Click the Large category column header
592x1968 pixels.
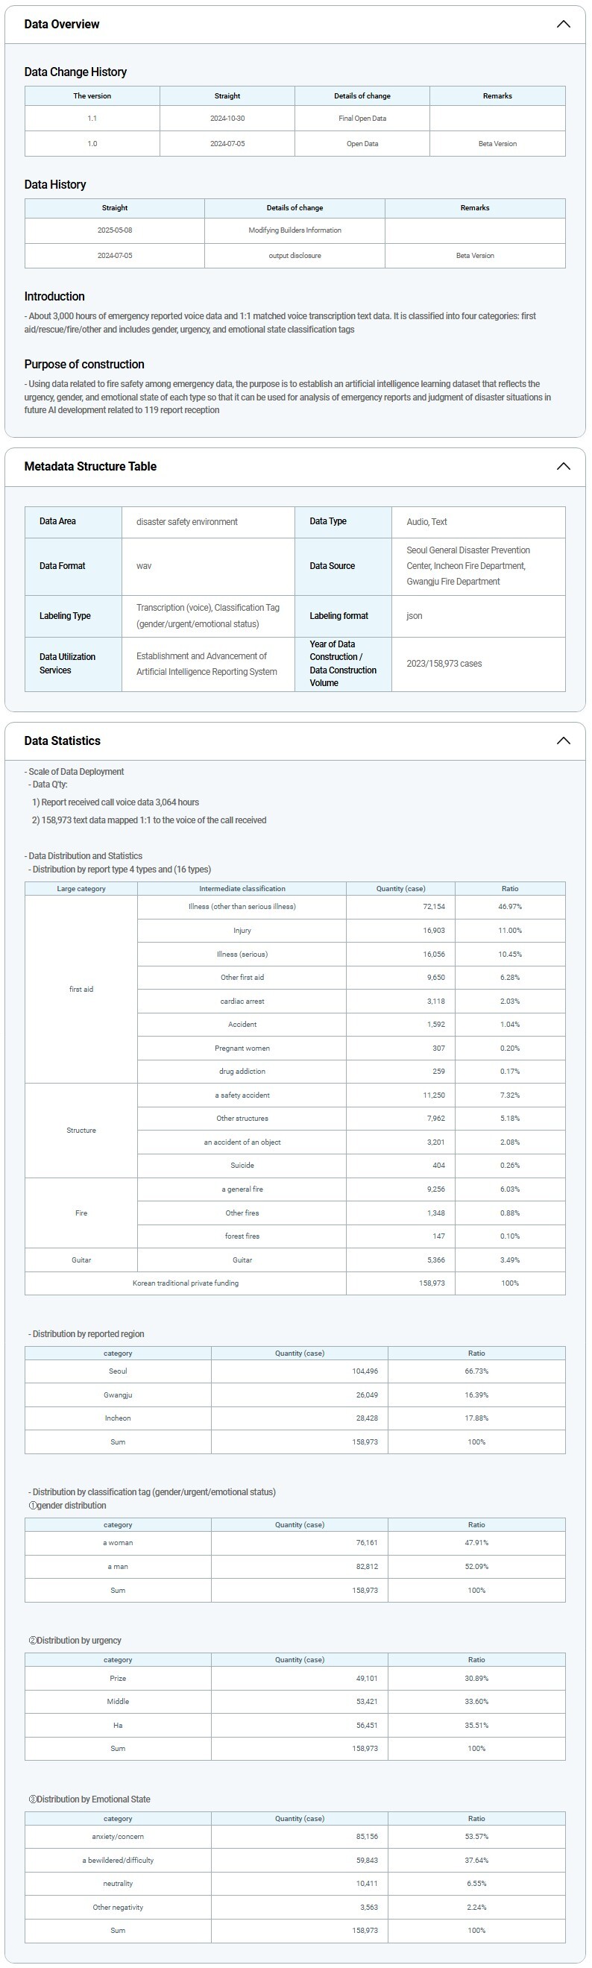81,888
